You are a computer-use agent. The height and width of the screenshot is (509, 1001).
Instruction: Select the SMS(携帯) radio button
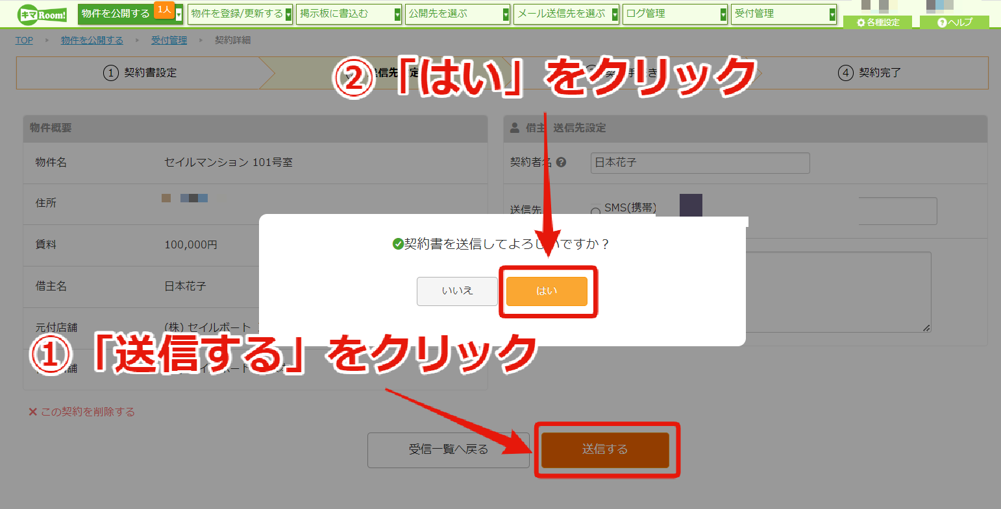point(595,211)
